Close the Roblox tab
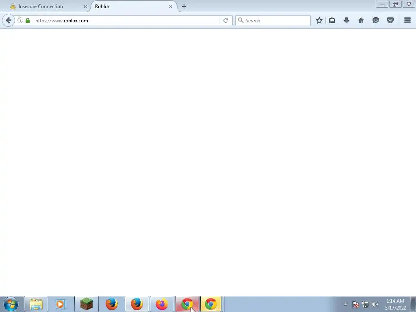Screen dimensions: 416x312 coord(171,6)
